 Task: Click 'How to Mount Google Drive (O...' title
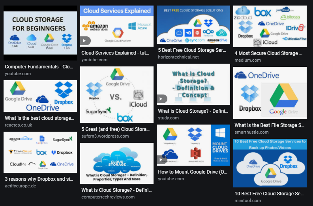coord(193,172)
